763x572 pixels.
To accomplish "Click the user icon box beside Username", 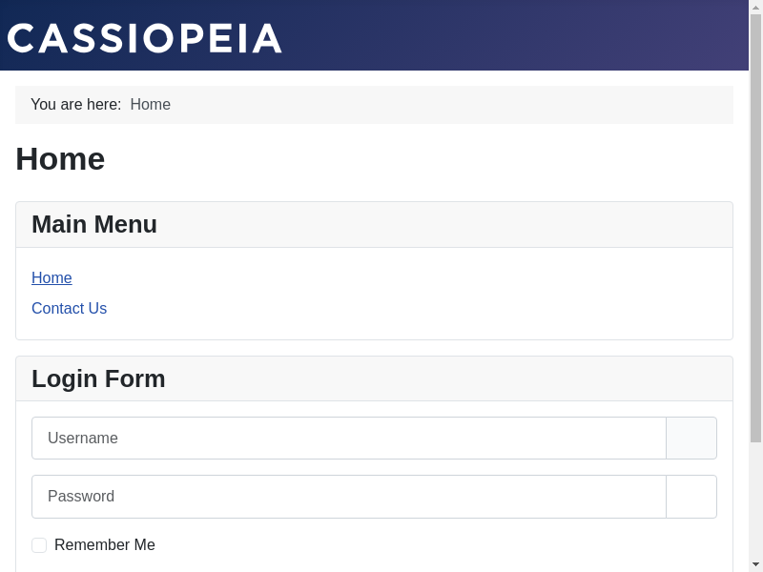I will tap(691, 439).
